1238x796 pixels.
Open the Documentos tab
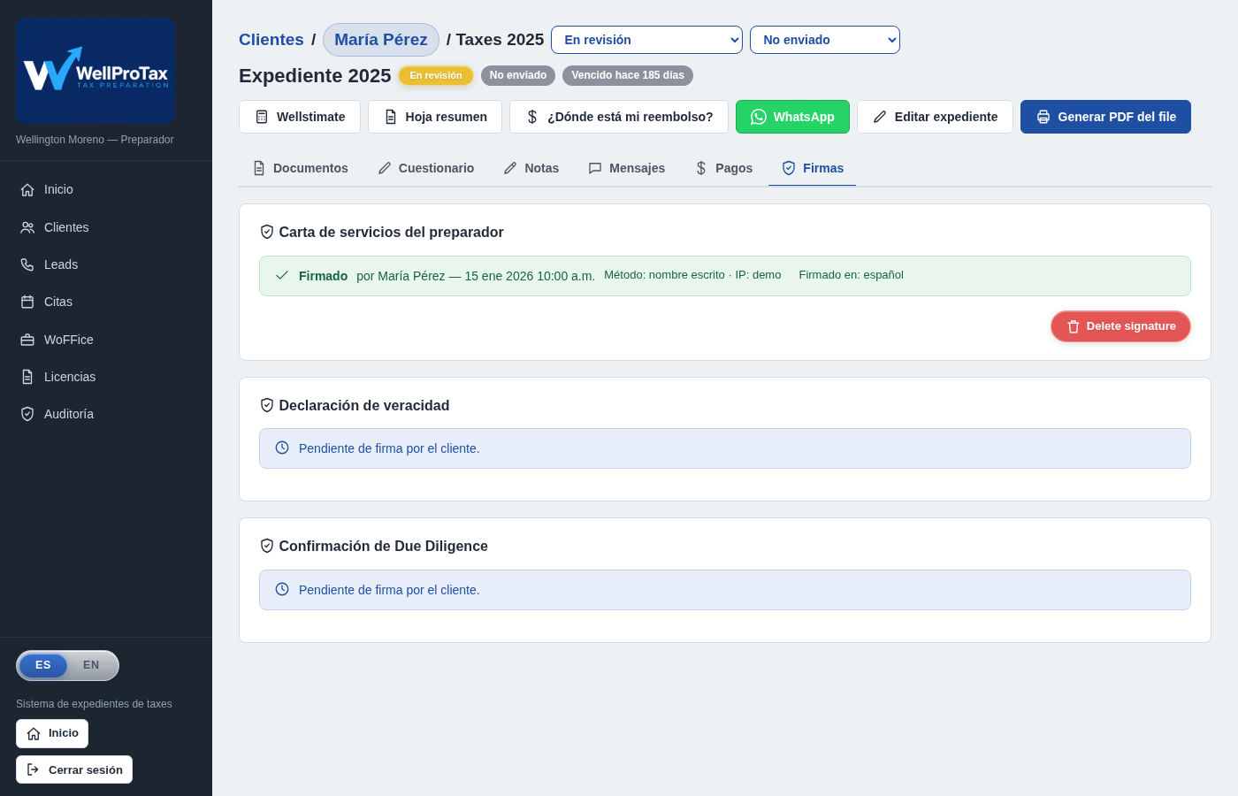pos(301,168)
